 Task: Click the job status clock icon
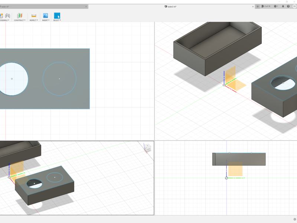pos(275,6)
